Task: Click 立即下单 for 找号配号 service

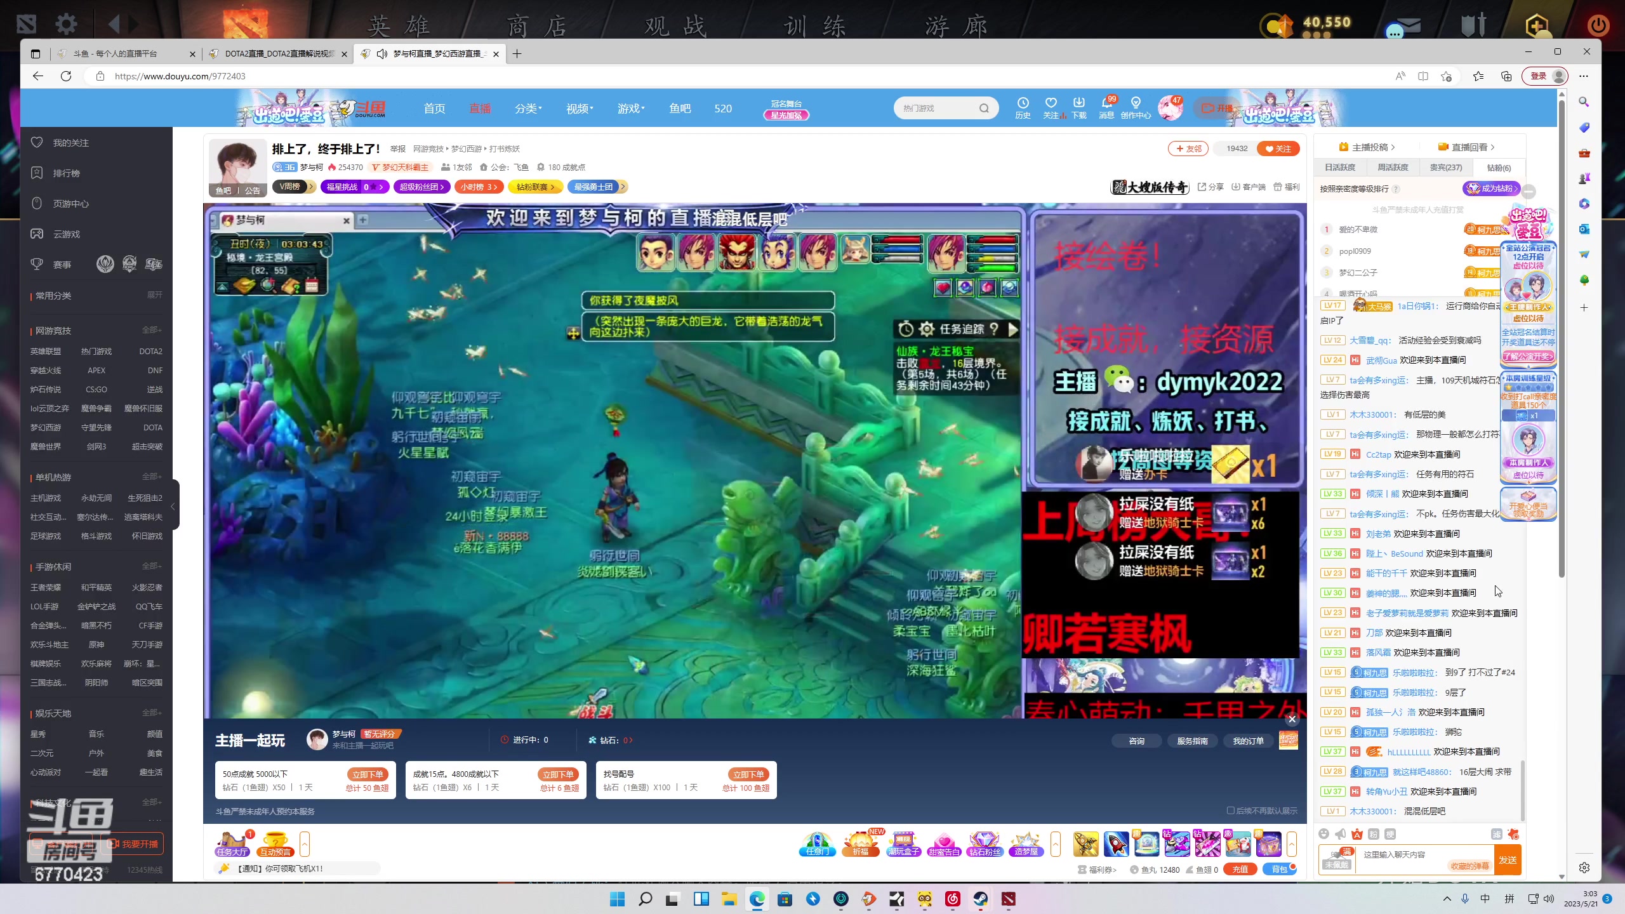Action: pyautogui.click(x=748, y=774)
